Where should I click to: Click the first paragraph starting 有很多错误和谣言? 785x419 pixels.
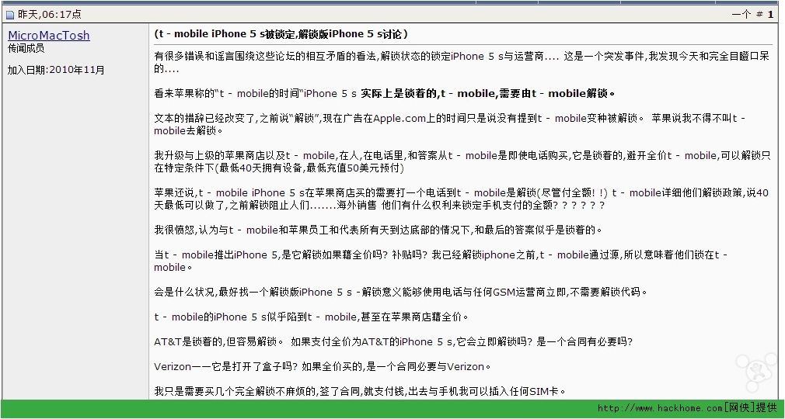pyautogui.click(x=462, y=63)
